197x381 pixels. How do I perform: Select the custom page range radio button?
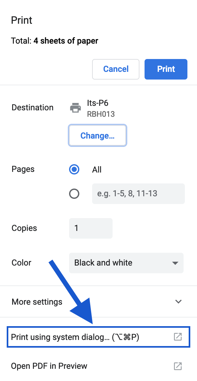[x=74, y=194]
